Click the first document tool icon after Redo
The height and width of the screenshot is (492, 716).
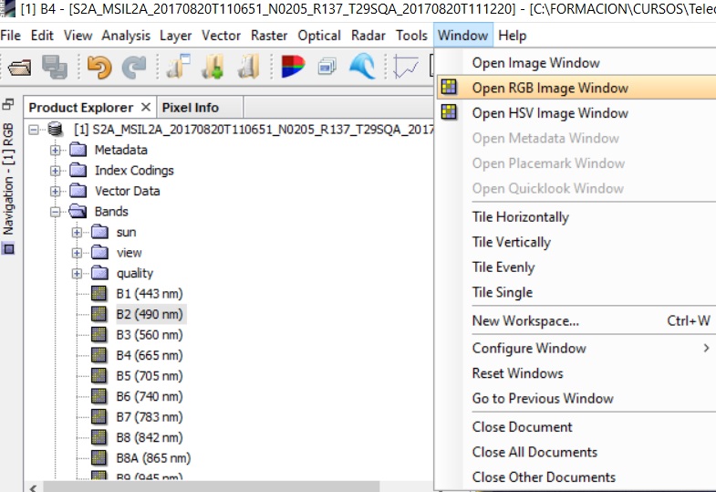pos(178,67)
